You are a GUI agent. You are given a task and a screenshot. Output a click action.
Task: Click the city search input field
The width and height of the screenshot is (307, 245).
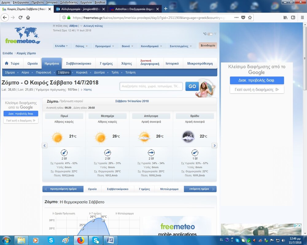pos(151,86)
